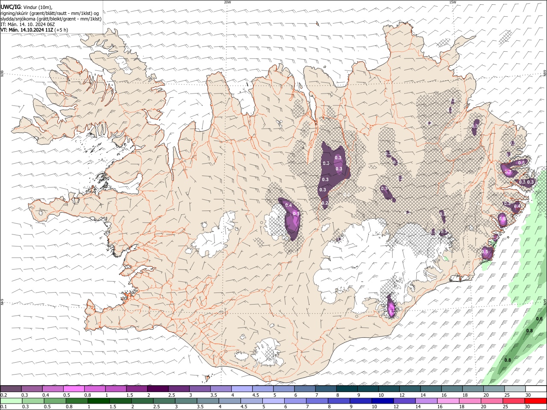Image resolution: width=547 pixels, height=410 pixels.
Task: Click the red-pink 25 swatch in rain legend
Action: tap(514, 401)
